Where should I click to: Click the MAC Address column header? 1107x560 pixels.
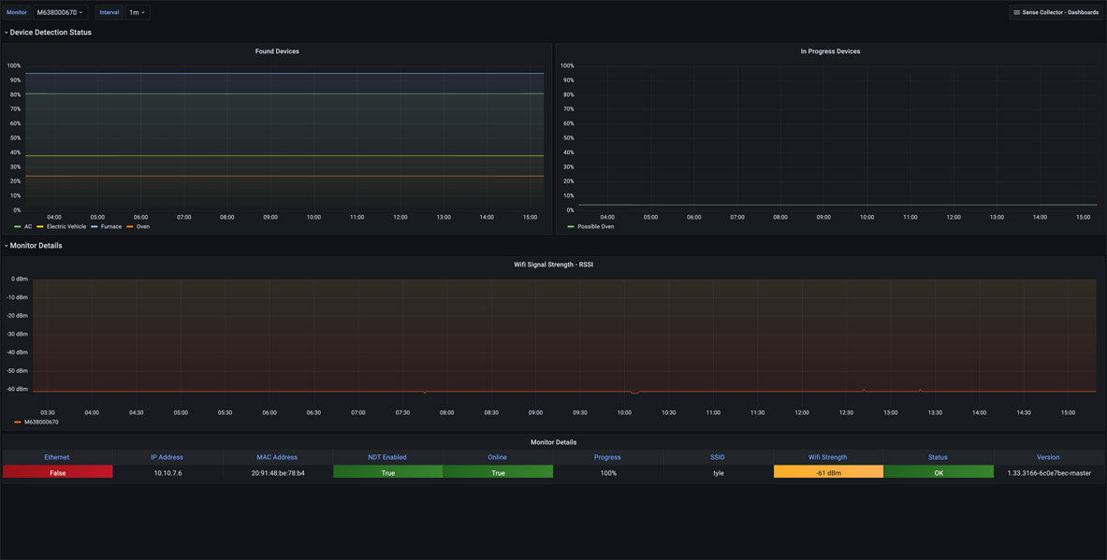(277, 457)
